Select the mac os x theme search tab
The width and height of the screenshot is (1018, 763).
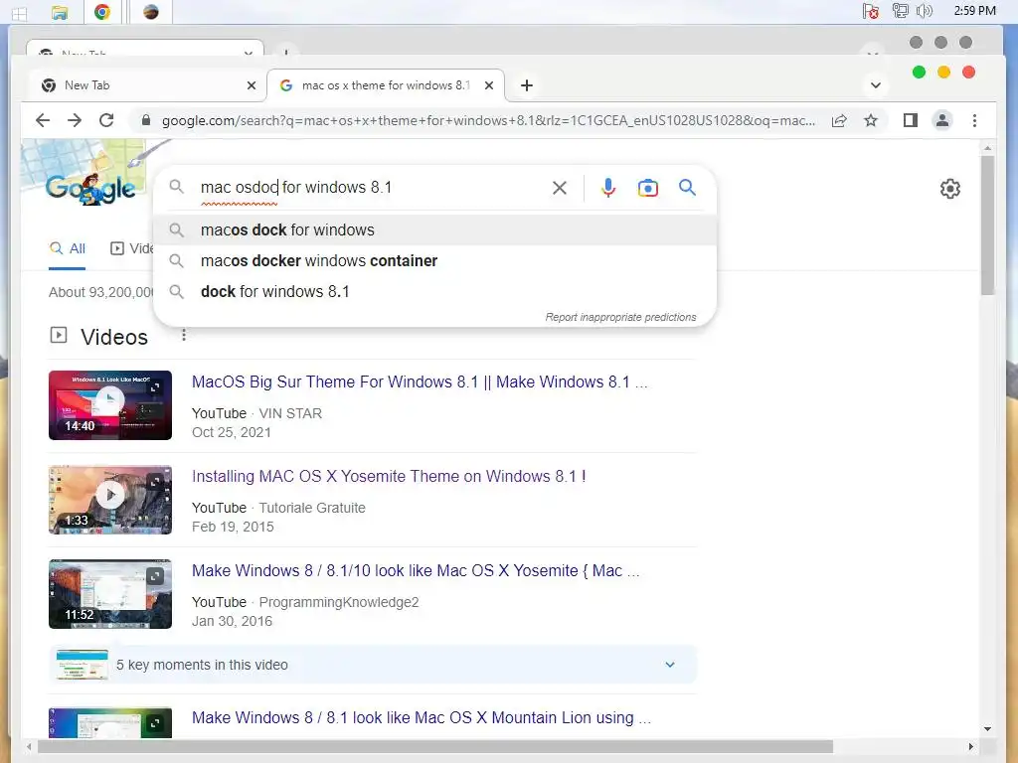[x=385, y=85]
